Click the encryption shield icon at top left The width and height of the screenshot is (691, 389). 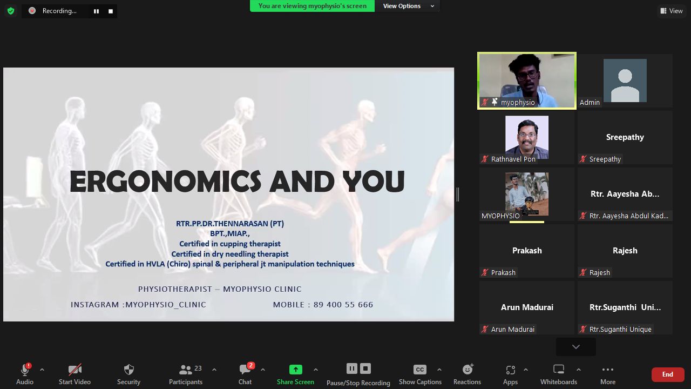click(11, 11)
